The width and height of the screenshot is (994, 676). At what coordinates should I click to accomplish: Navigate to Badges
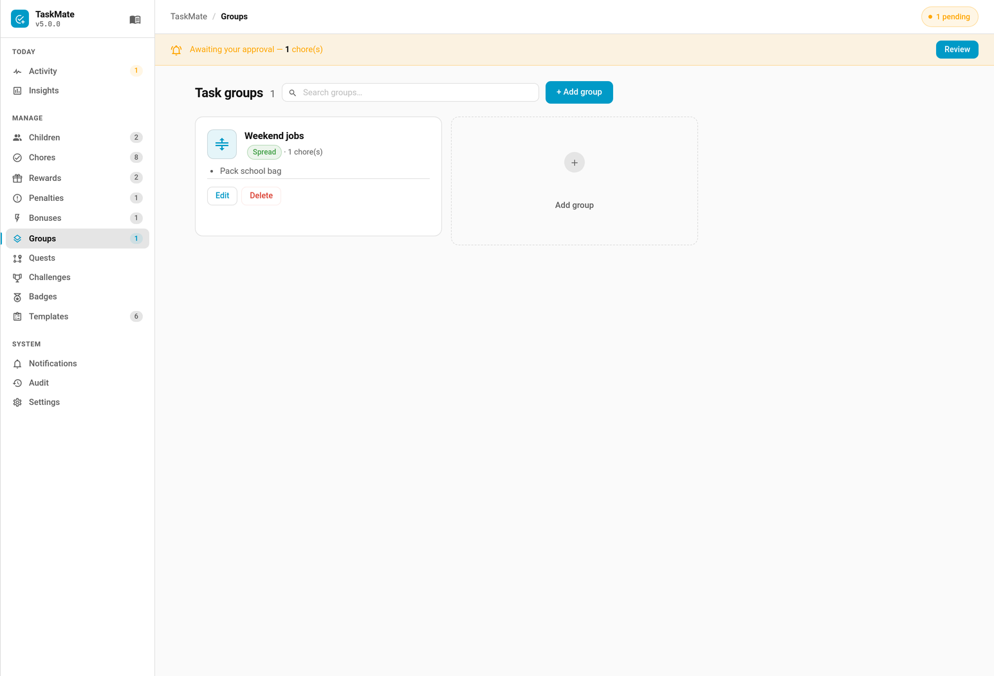click(77, 297)
